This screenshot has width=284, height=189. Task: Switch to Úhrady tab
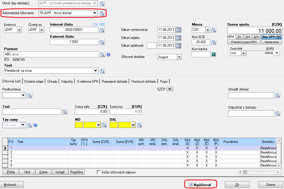point(52,82)
